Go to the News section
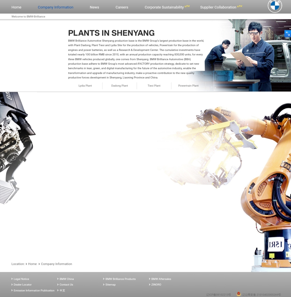 (x=94, y=7)
